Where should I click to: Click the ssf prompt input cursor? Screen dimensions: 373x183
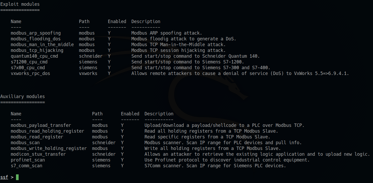tap(17, 177)
